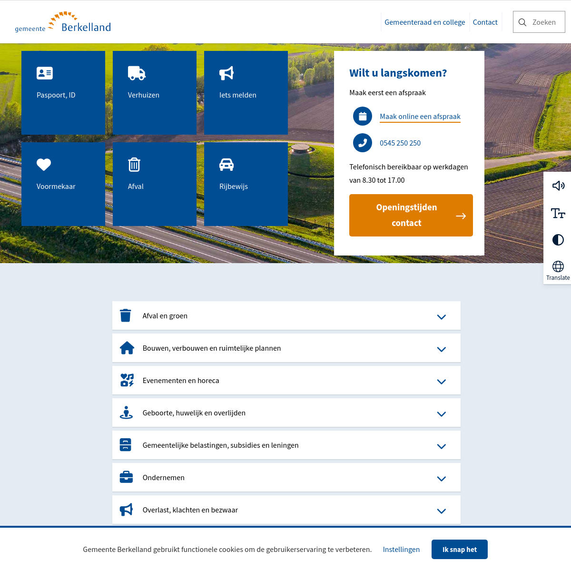Click the Bouwen, verbouwen house icon
The width and height of the screenshot is (571, 571).
[x=127, y=348]
